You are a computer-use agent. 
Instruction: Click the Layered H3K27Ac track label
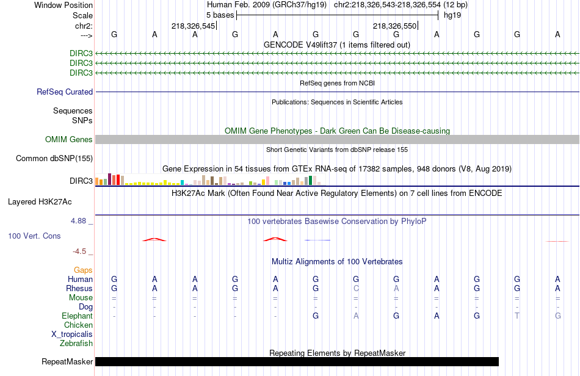[40, 202]
